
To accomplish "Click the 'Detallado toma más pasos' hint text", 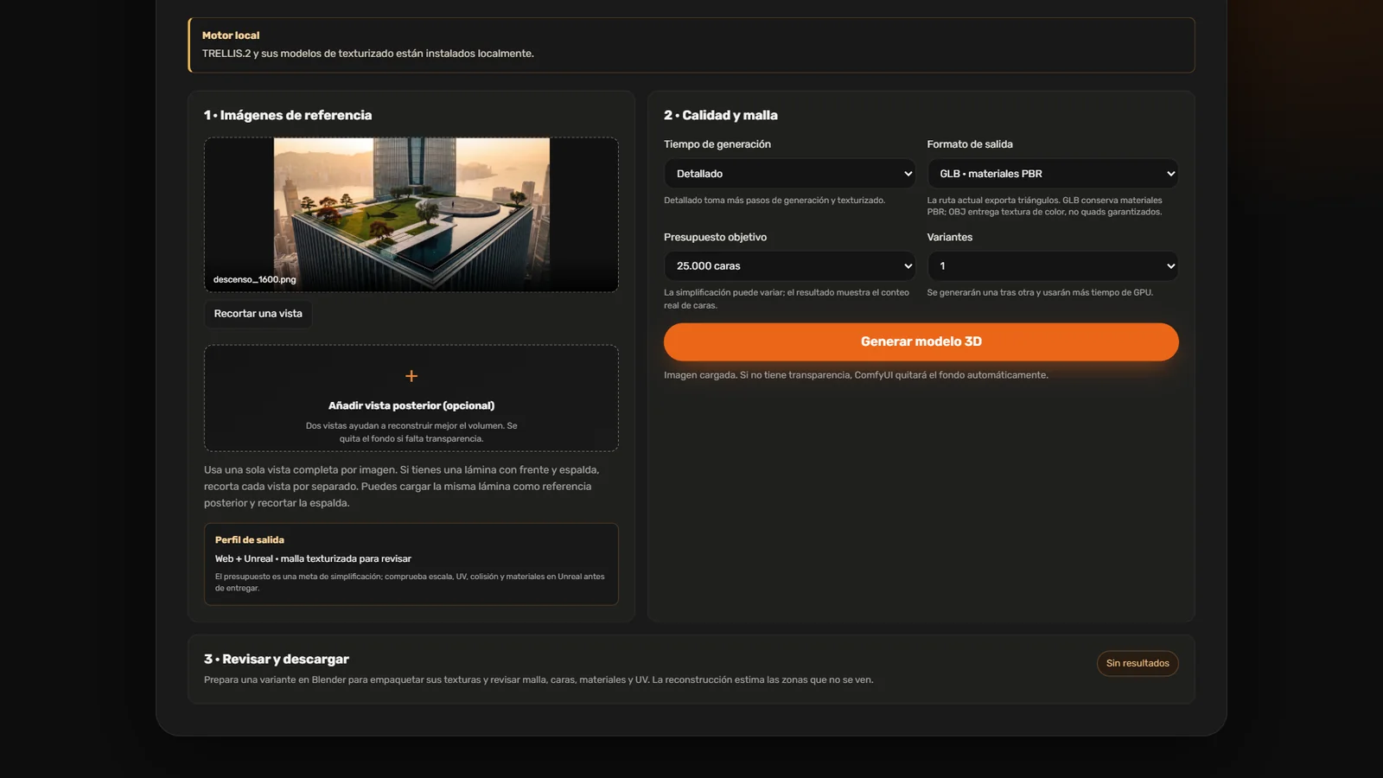I will click(774, 201).
